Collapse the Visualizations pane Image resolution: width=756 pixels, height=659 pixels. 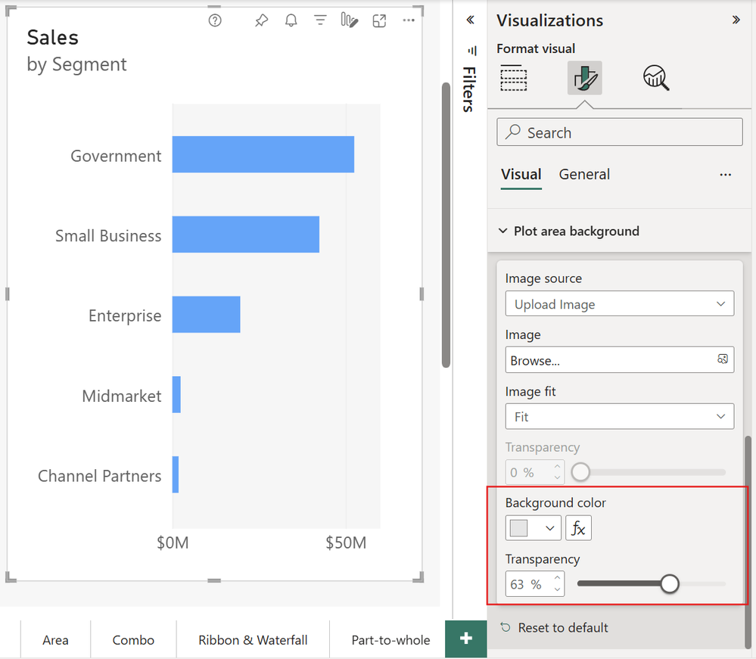tap(736, 20)
